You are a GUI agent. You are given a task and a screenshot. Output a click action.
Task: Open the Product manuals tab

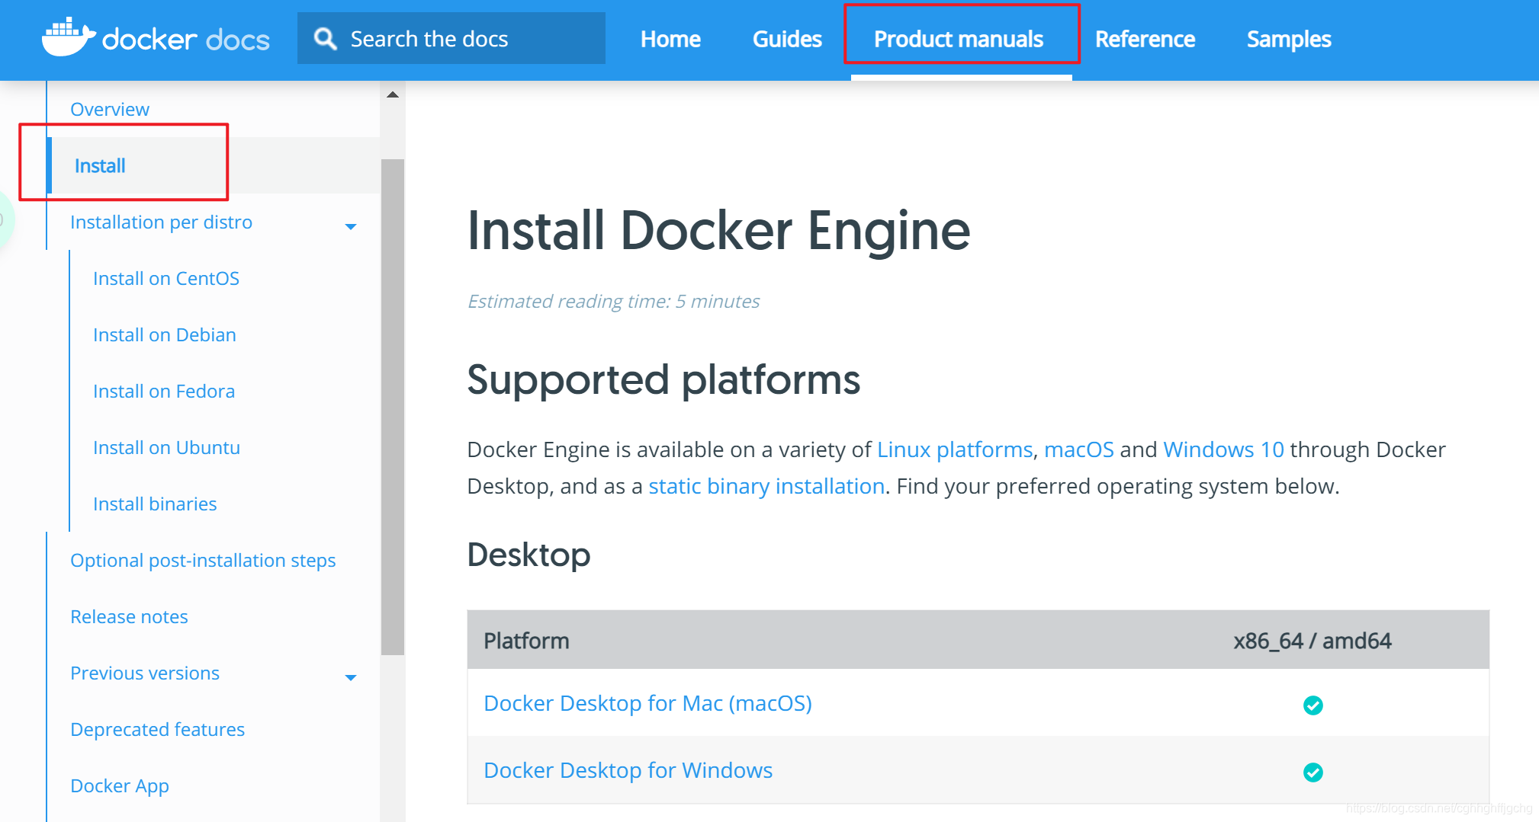click(x=959, y=39)
